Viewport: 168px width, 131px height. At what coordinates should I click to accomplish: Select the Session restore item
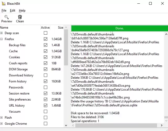[x=19, y=93]
